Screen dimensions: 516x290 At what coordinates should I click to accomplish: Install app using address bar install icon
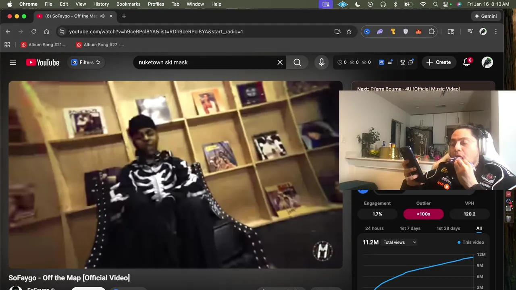[x=337, y=31]
